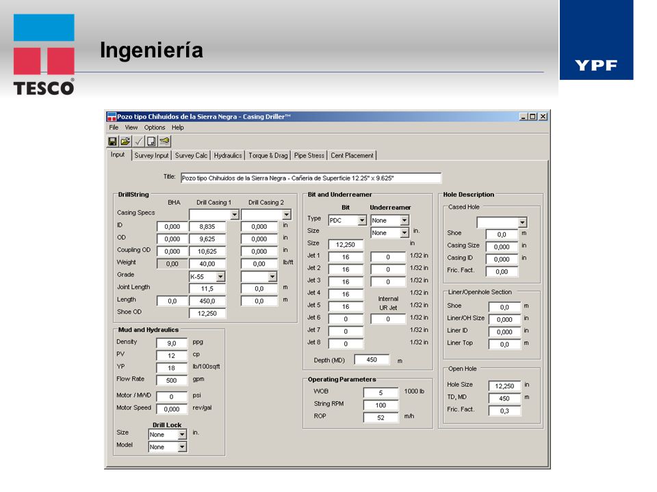Open the K-55 Grade dropdown
The image size is (657, 492).
[x=220, y=277]
